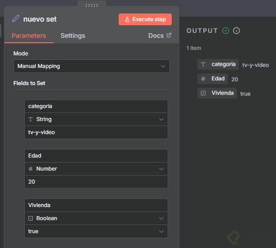This screenshot has height=248, width=276.
Task: Click the categoria field name input
Action: [x=96, y=106]
